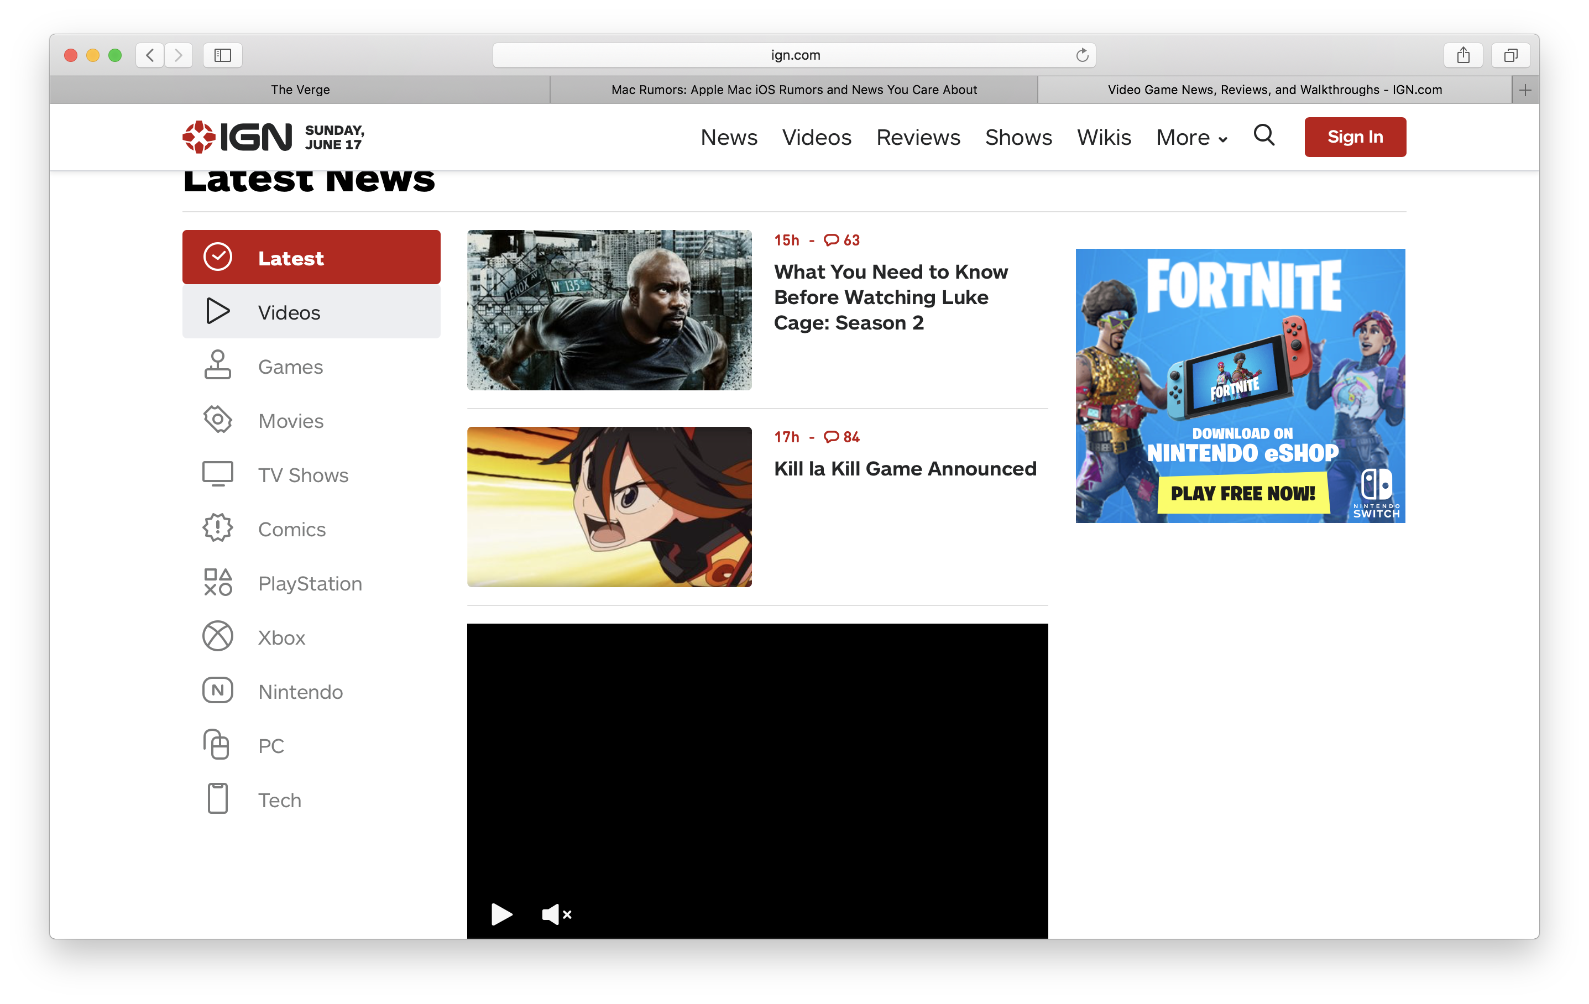Unmute the video with speaker icon
Screen dimensions: 1589x1004
click(x=556, y=914)
